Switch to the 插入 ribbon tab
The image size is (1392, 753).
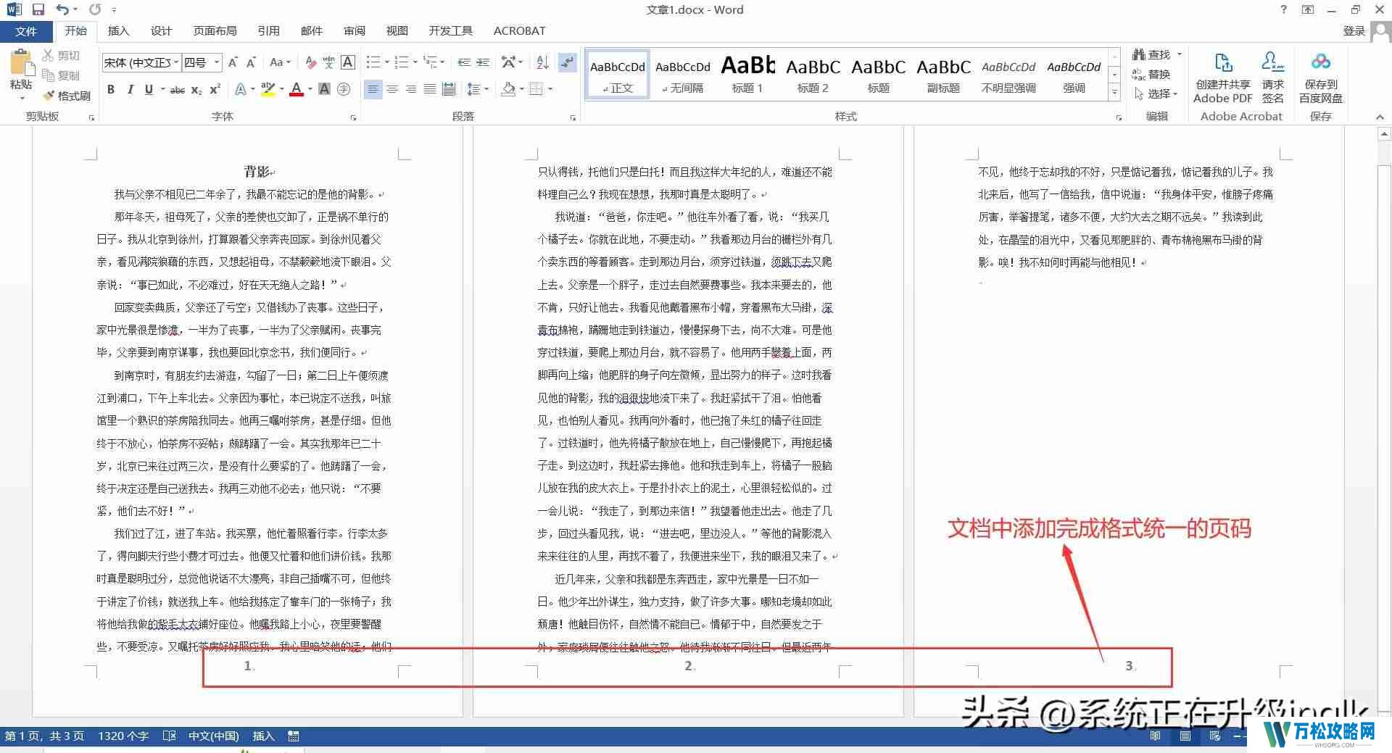coord(118,30)
